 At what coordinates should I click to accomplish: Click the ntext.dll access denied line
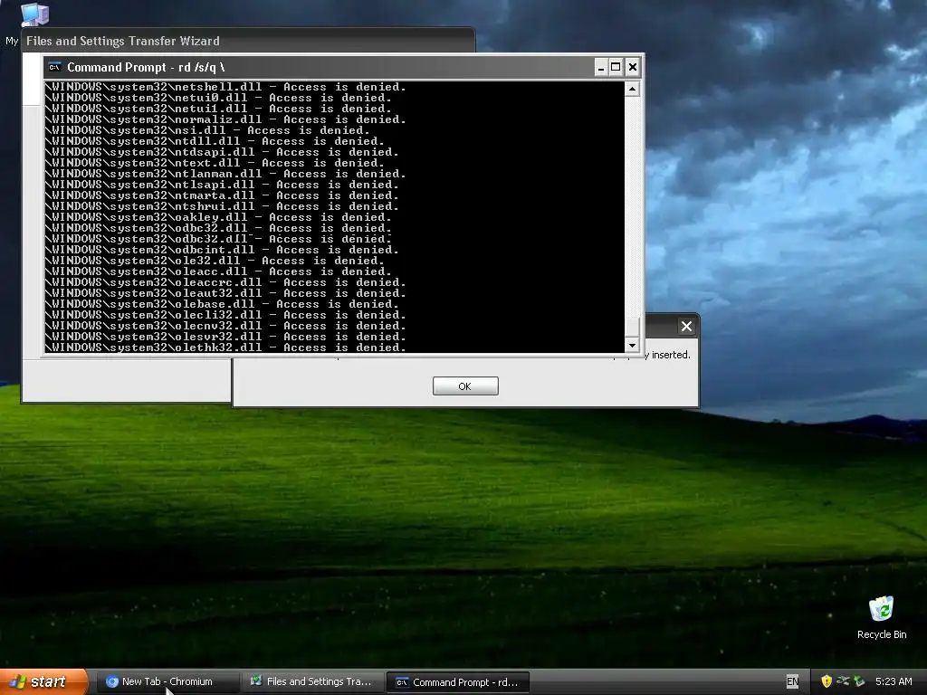pos(215,163)
